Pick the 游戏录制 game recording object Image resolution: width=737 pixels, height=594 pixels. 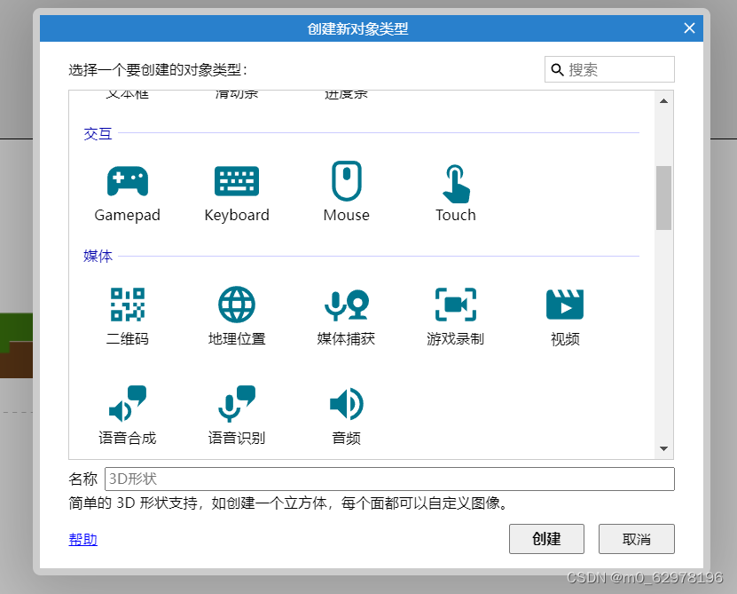tap(455, 313)
